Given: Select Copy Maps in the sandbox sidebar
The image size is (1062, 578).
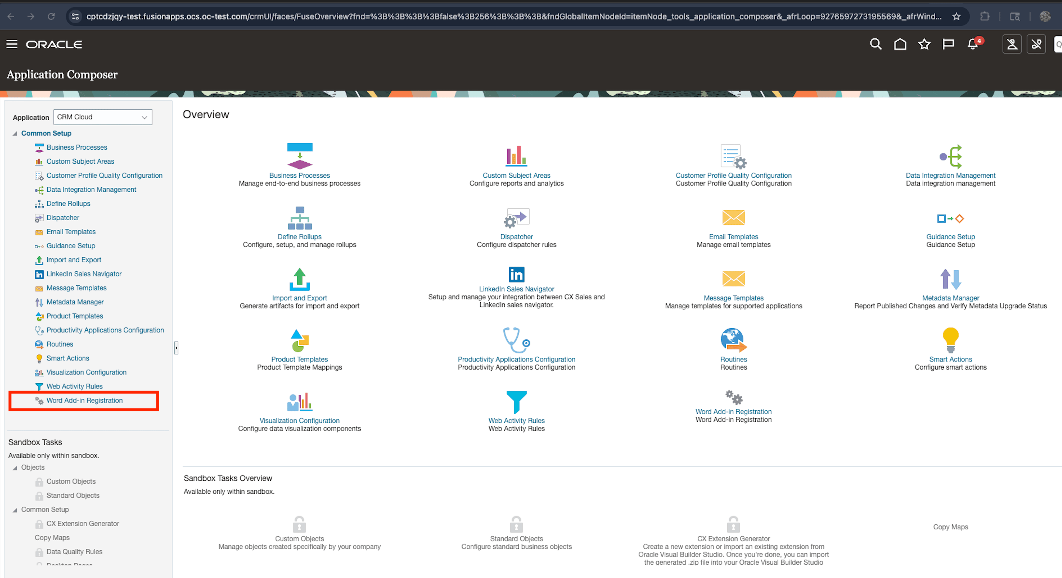Looking at the screenshot, I should (x=52, y=538).
